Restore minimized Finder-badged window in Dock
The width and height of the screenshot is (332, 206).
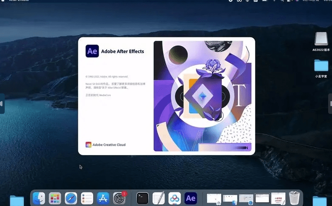coord(230,200)
